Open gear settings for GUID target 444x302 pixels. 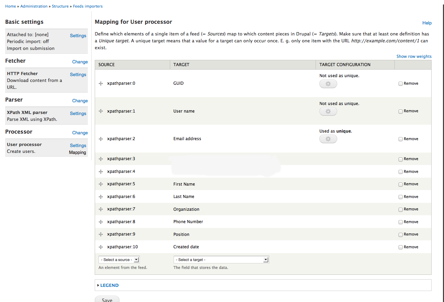tap(328, 84)
